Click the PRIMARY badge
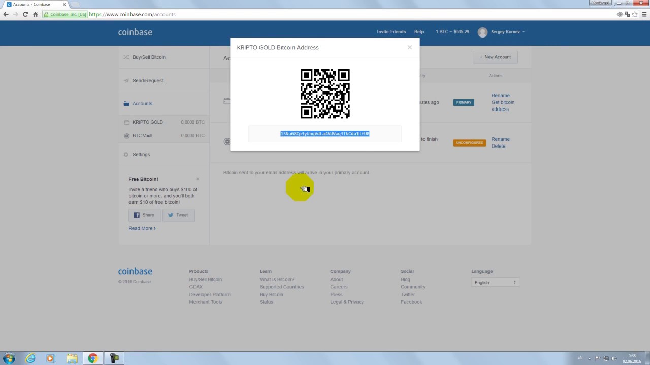 [464, 102]
